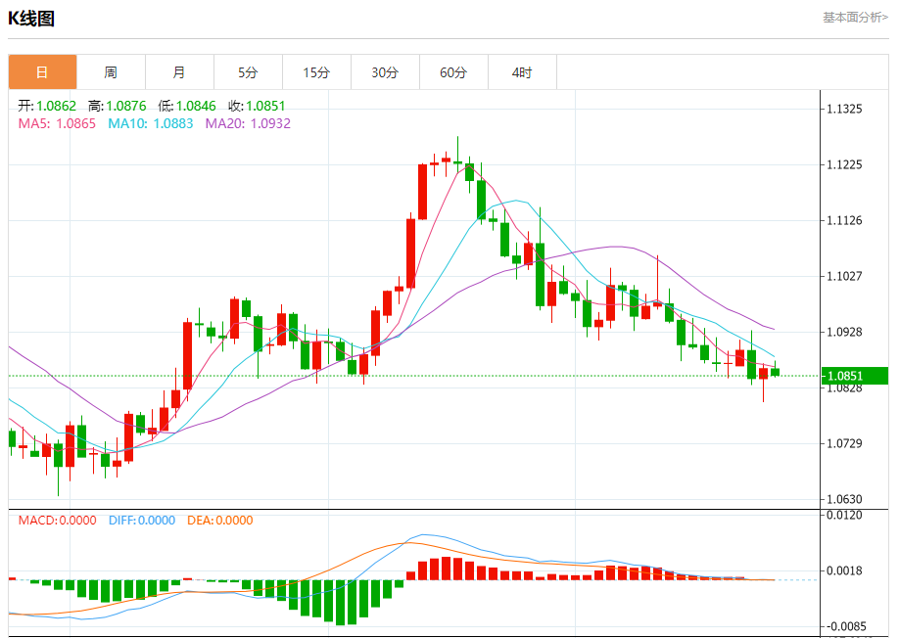Image resolution: width=899 pixels, height=638 pixels.
Task: Click the 1.0630 price axis label
Action: 844,499
